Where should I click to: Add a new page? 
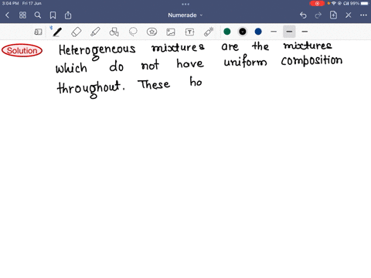(x=333, y=15)
